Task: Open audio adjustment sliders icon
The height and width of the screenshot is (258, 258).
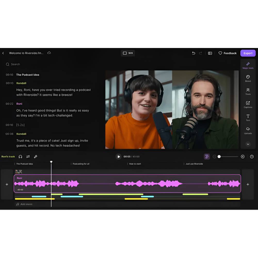Action: (28, 157)
